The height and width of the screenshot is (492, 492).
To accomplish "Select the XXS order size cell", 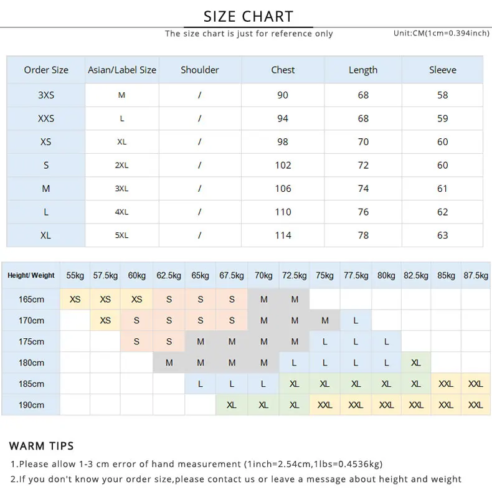I will 46,118.
